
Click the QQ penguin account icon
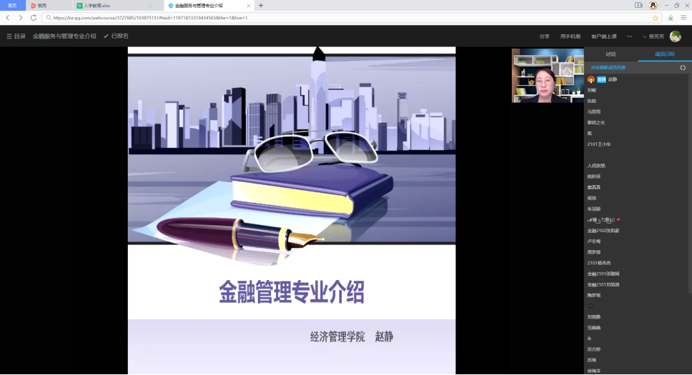pyautogui.click(x=653, y=5)
